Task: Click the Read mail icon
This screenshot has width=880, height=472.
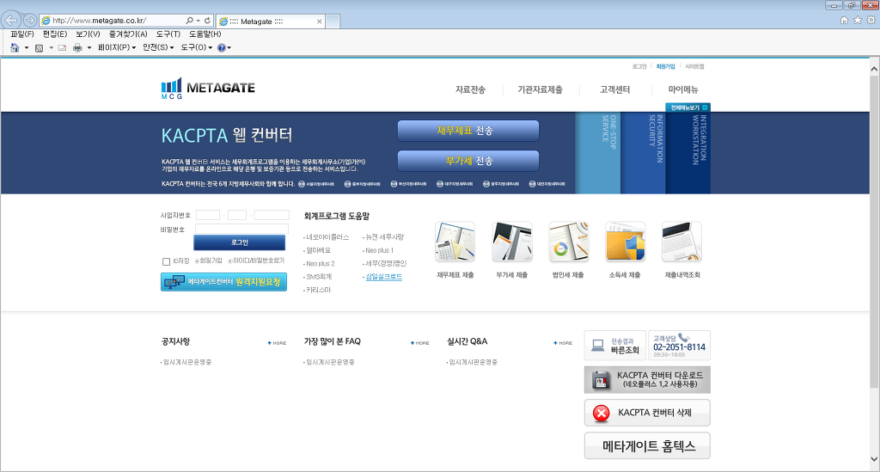Action: (62, 47)
